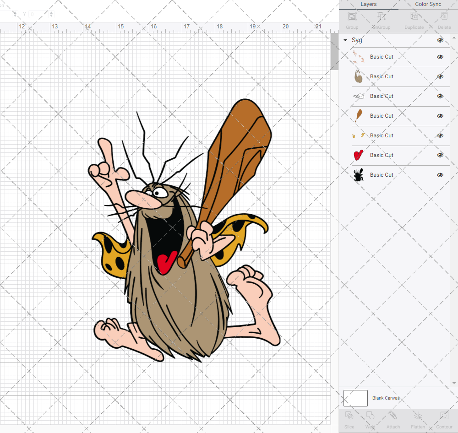The width and height of the screenshot is (458, 433).
Task: Toggle visibility of the club Basic Cut layer
Action: pos(440,116)
